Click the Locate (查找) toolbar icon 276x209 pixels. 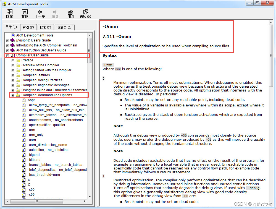coord(25,14)
